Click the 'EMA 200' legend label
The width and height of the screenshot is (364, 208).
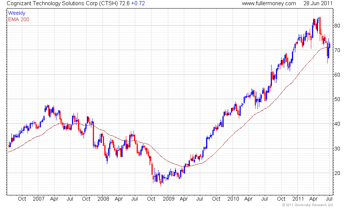(19, 19)
